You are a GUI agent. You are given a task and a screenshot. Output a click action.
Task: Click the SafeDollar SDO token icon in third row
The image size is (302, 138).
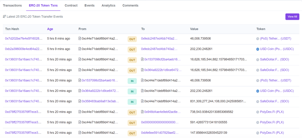(x=258, y=60)
